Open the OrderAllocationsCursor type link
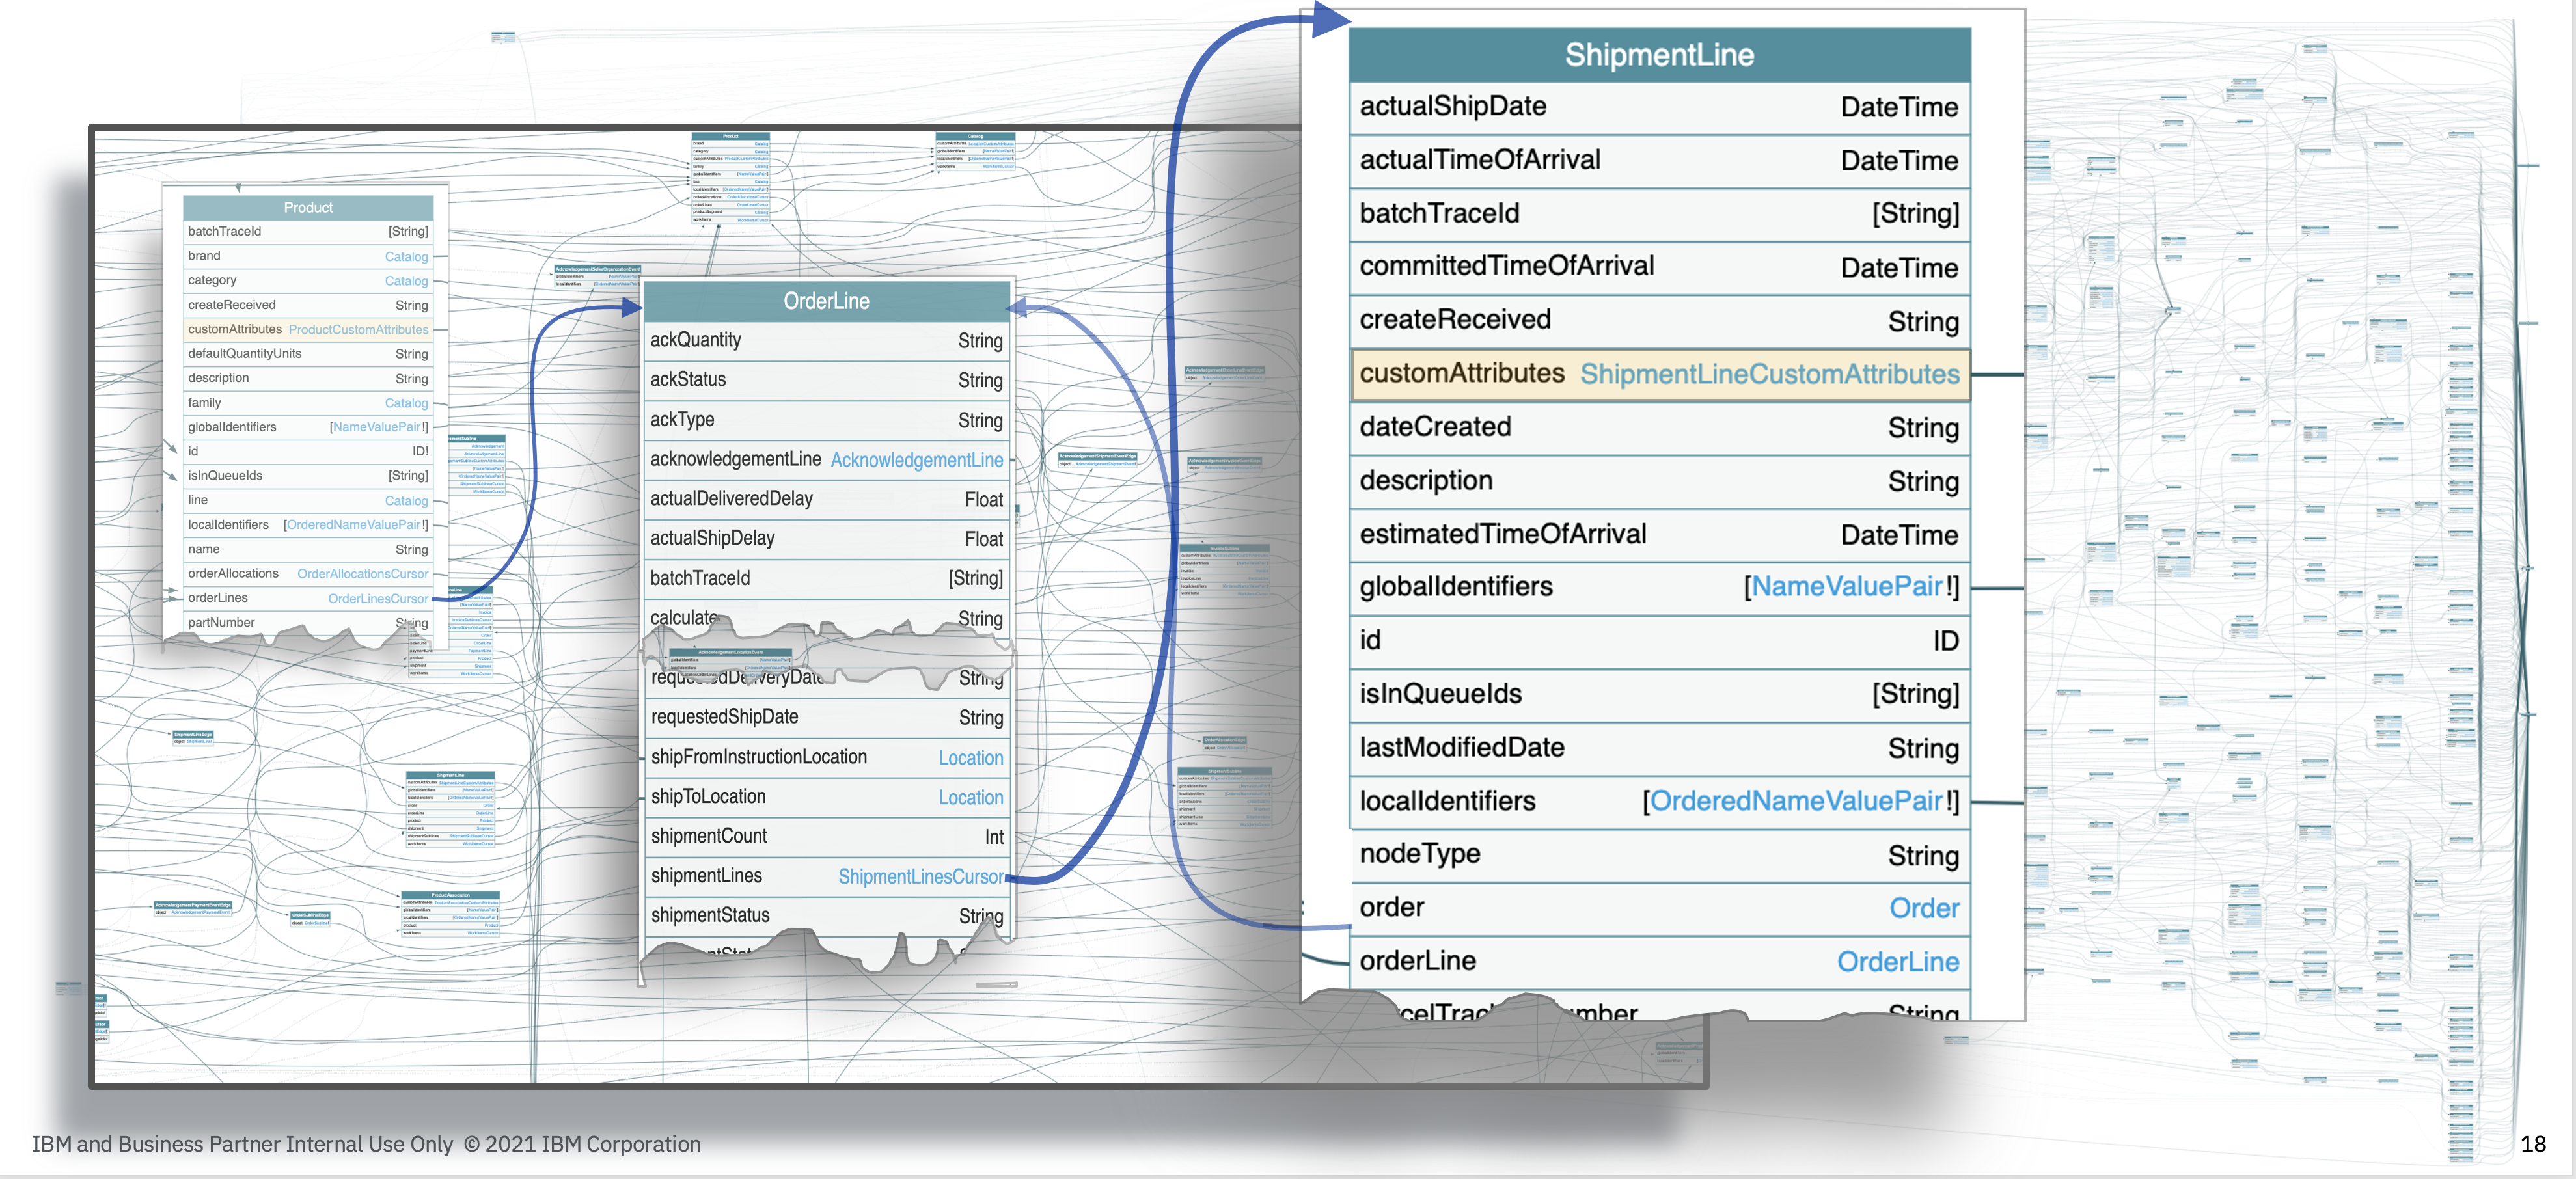This screenshot has height=1179, width=2576. click(x=362, y=574)
